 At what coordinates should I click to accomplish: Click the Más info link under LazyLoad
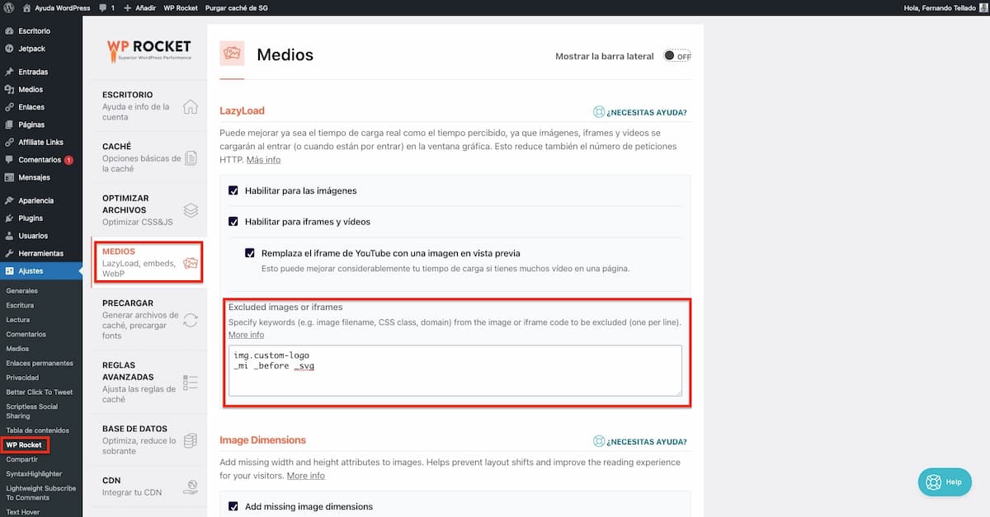(x=263, y=159)
